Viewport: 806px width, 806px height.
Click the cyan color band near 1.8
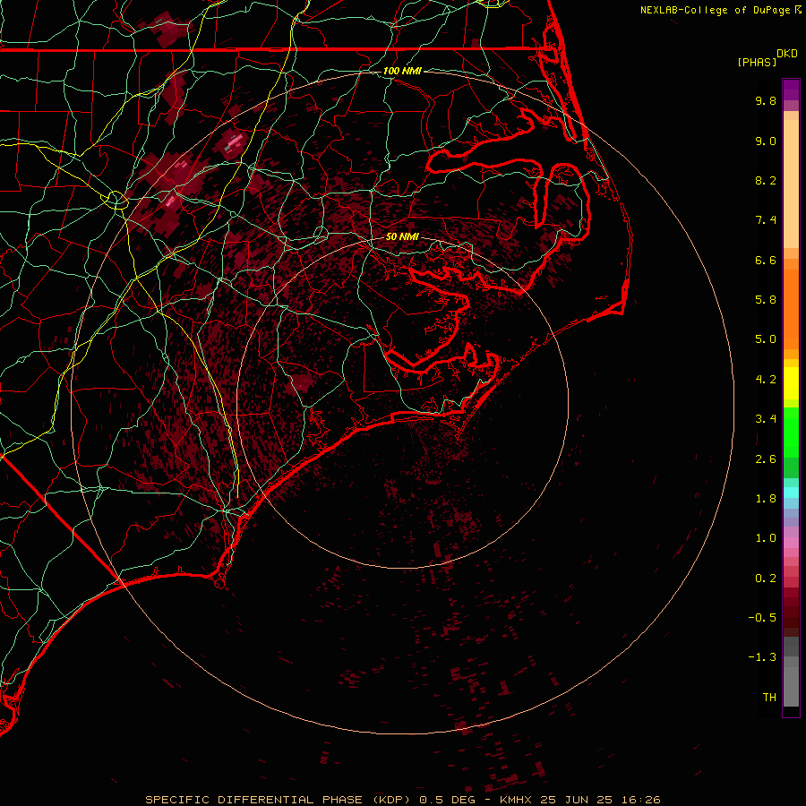(791, 492)
